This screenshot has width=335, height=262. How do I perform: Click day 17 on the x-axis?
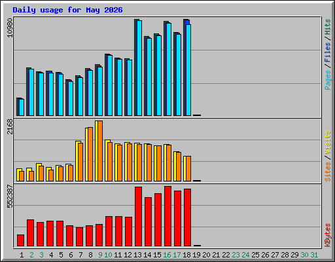(177, 255)
